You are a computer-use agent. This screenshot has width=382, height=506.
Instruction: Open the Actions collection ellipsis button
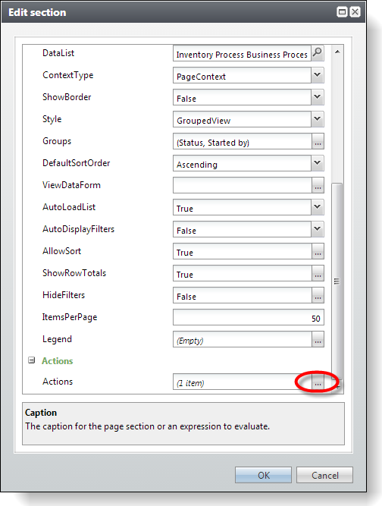click(x=318, y=382)
